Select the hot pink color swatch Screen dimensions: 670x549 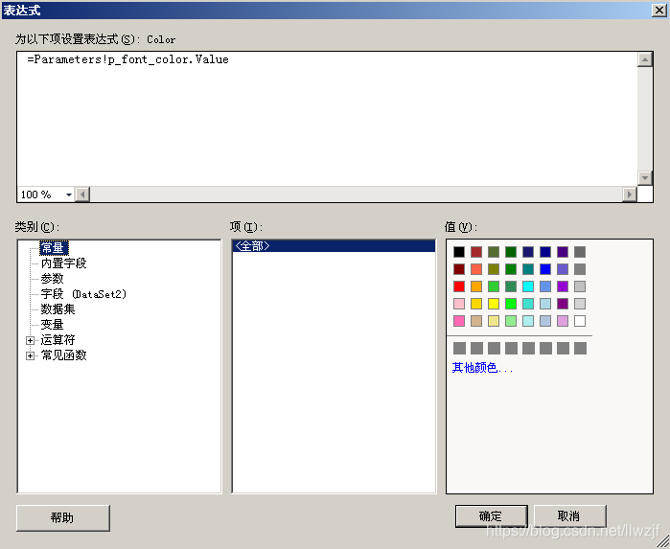click(x=459, y=321)
